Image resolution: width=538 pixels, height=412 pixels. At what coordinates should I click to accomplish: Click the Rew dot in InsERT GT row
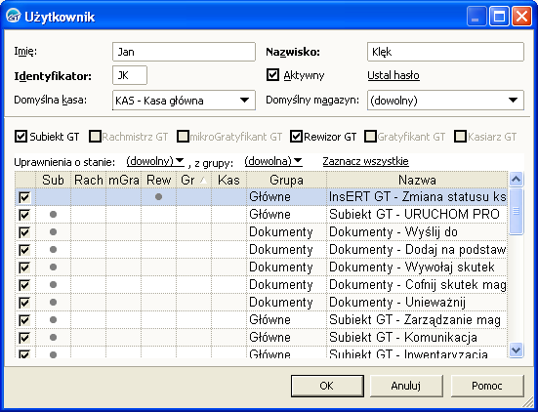(158, 197)
